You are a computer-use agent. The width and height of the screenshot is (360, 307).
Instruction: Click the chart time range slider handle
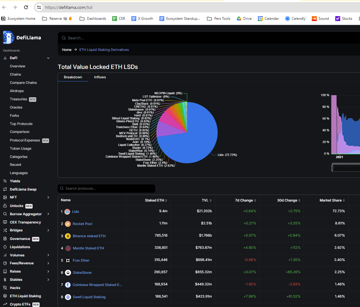(332, 168)
